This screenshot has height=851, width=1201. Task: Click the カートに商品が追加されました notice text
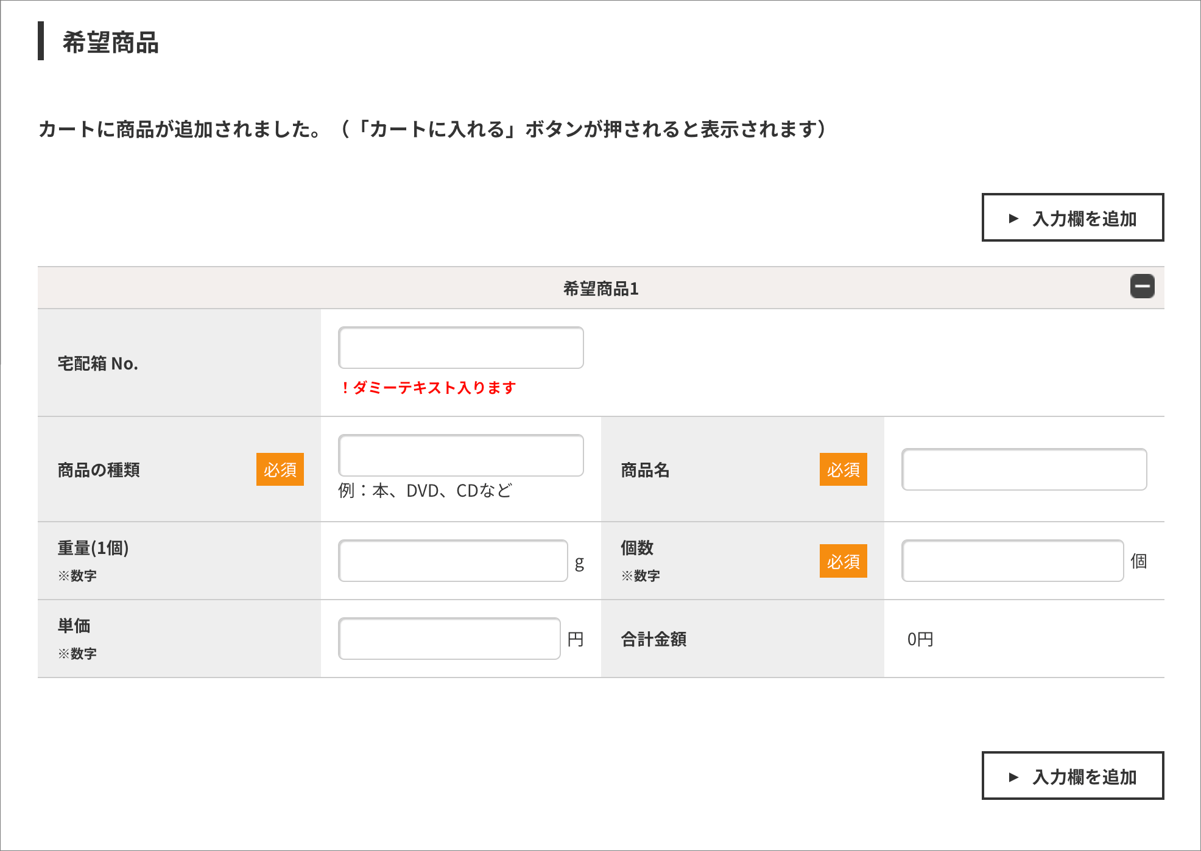[180, 129]
